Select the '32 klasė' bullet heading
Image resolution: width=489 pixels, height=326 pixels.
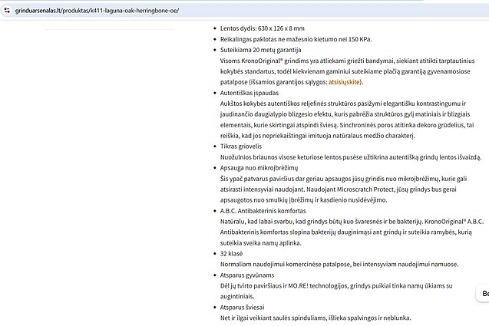pyautogui.click(x=231, y=254)
